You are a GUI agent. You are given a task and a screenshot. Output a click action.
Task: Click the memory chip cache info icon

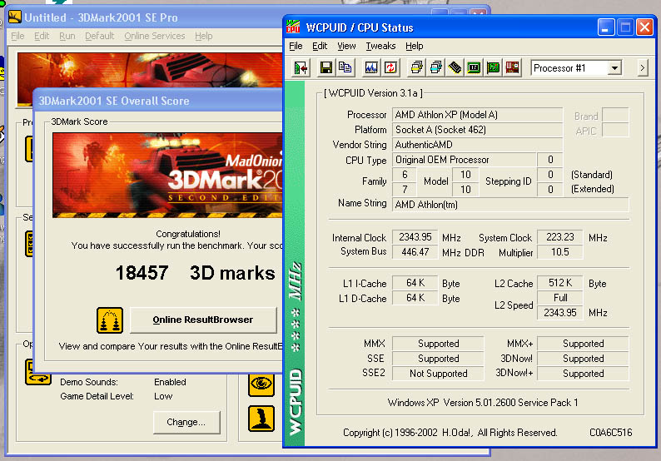coord(455,68)
